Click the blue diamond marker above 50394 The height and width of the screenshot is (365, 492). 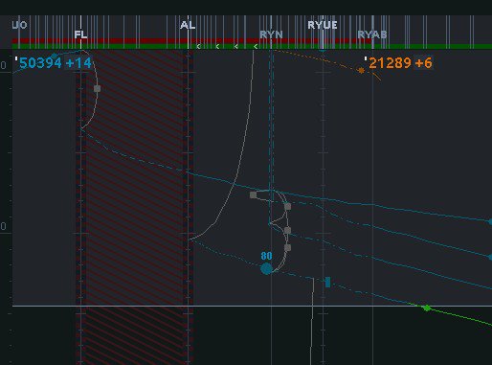[55, 57]
